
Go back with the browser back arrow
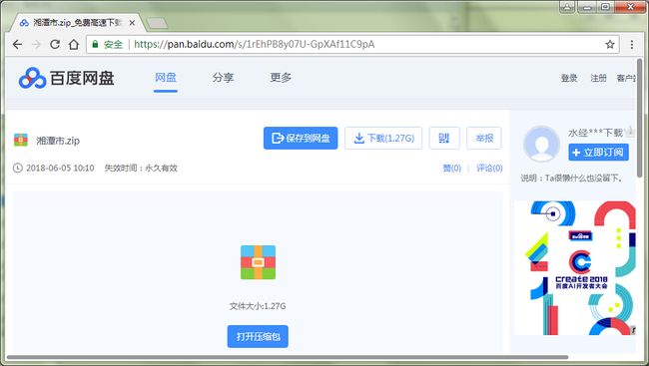click(17, 44)
